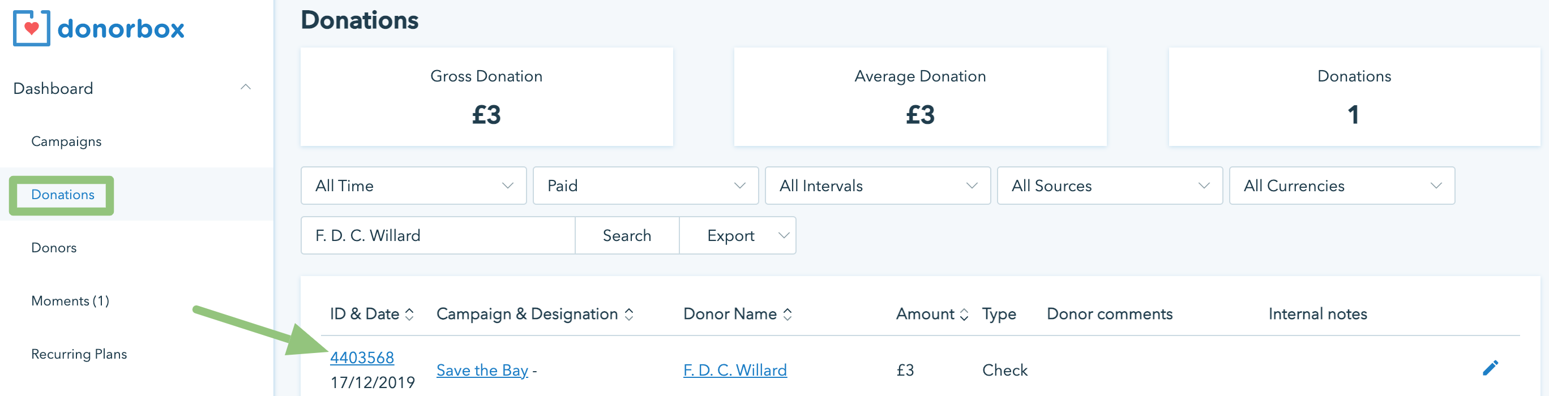The height and width of the screenshot is (396, 1549).
Task: Sort by ID & Date column arrows
Action: coord(409,315)
